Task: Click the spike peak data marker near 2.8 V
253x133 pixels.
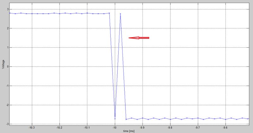Action: pos(120,14)
